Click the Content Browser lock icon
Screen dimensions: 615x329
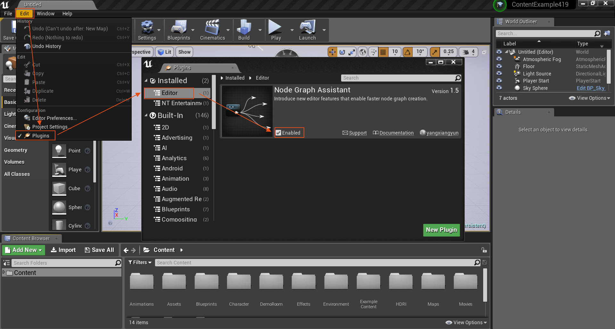pyautogui.click(x=484, y=250)
